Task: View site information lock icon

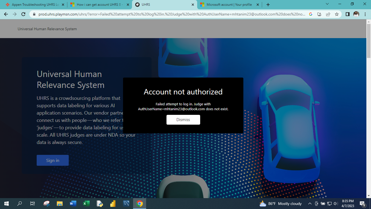Action: tap(34, 14)
